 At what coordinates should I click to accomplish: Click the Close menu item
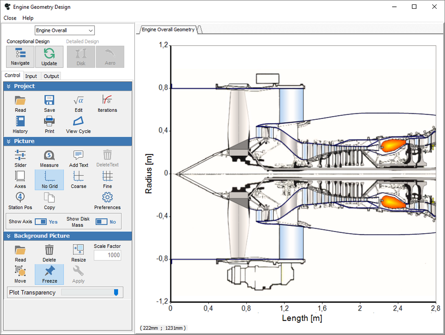click(x=10, y=18)
